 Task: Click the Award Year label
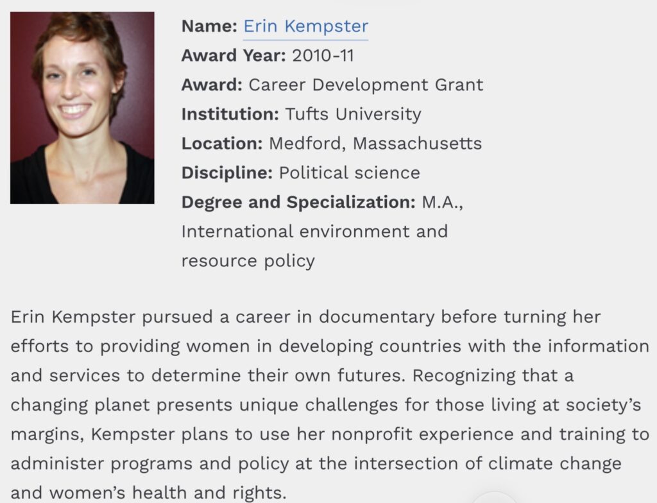(234, 55)
